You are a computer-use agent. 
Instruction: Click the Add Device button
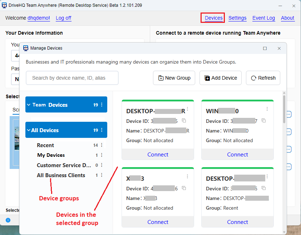tap(221, 78)
